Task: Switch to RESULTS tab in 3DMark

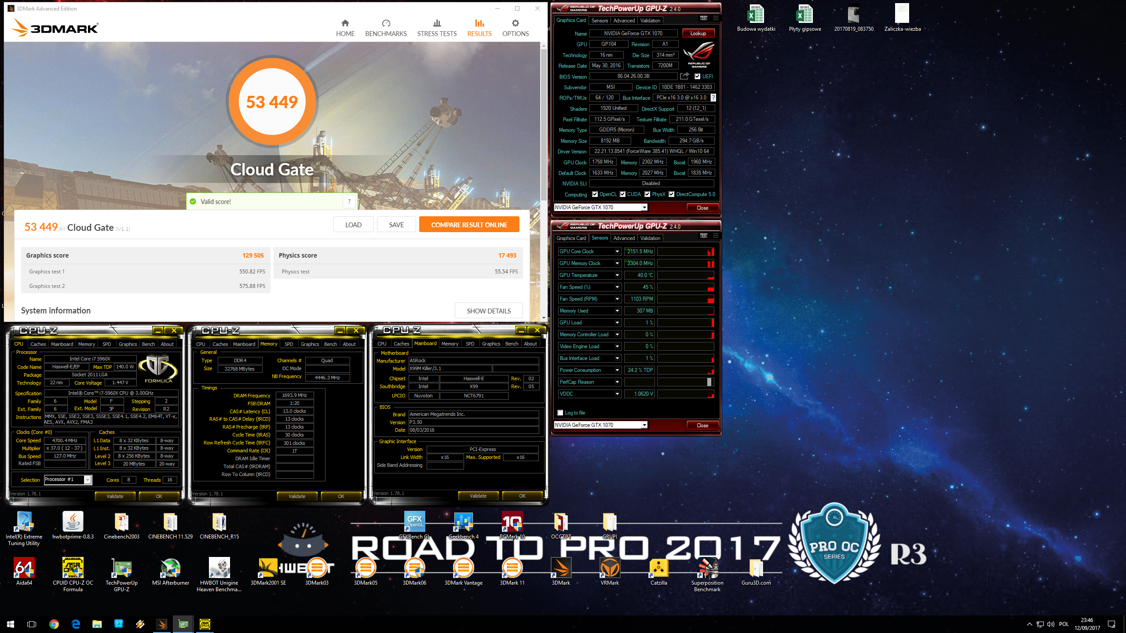Action: click(x=479, y=28)
